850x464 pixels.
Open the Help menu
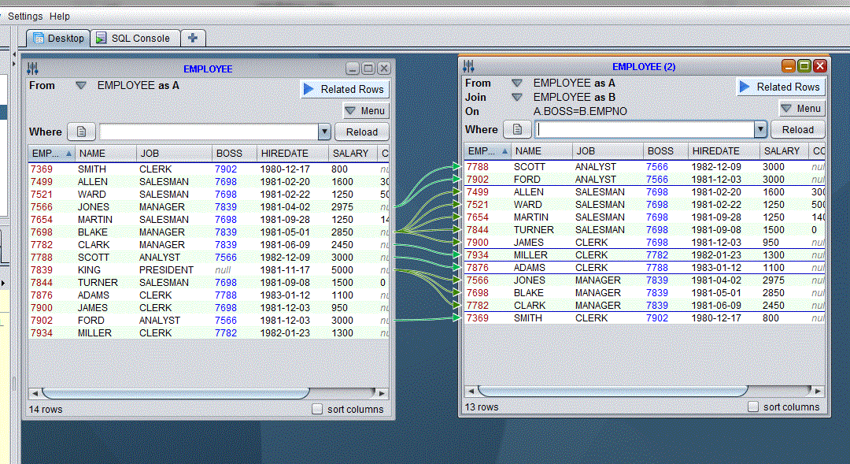click(60, 17)
